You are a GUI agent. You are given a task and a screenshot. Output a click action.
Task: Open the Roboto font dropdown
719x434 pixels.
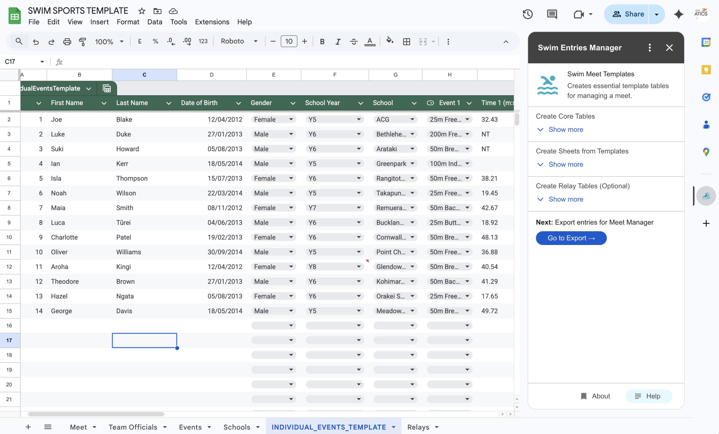tap(239, 41)
